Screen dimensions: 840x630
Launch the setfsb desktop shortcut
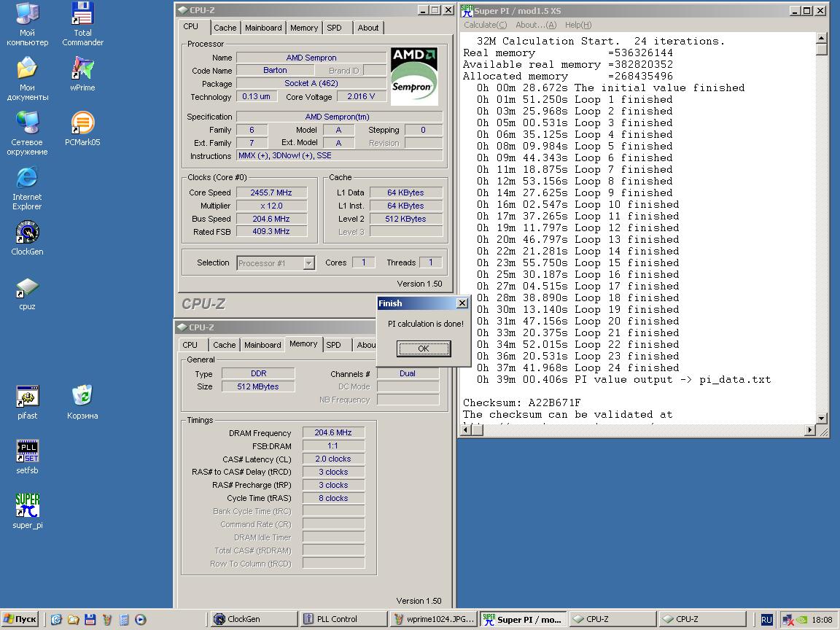(x=27, y=457)
